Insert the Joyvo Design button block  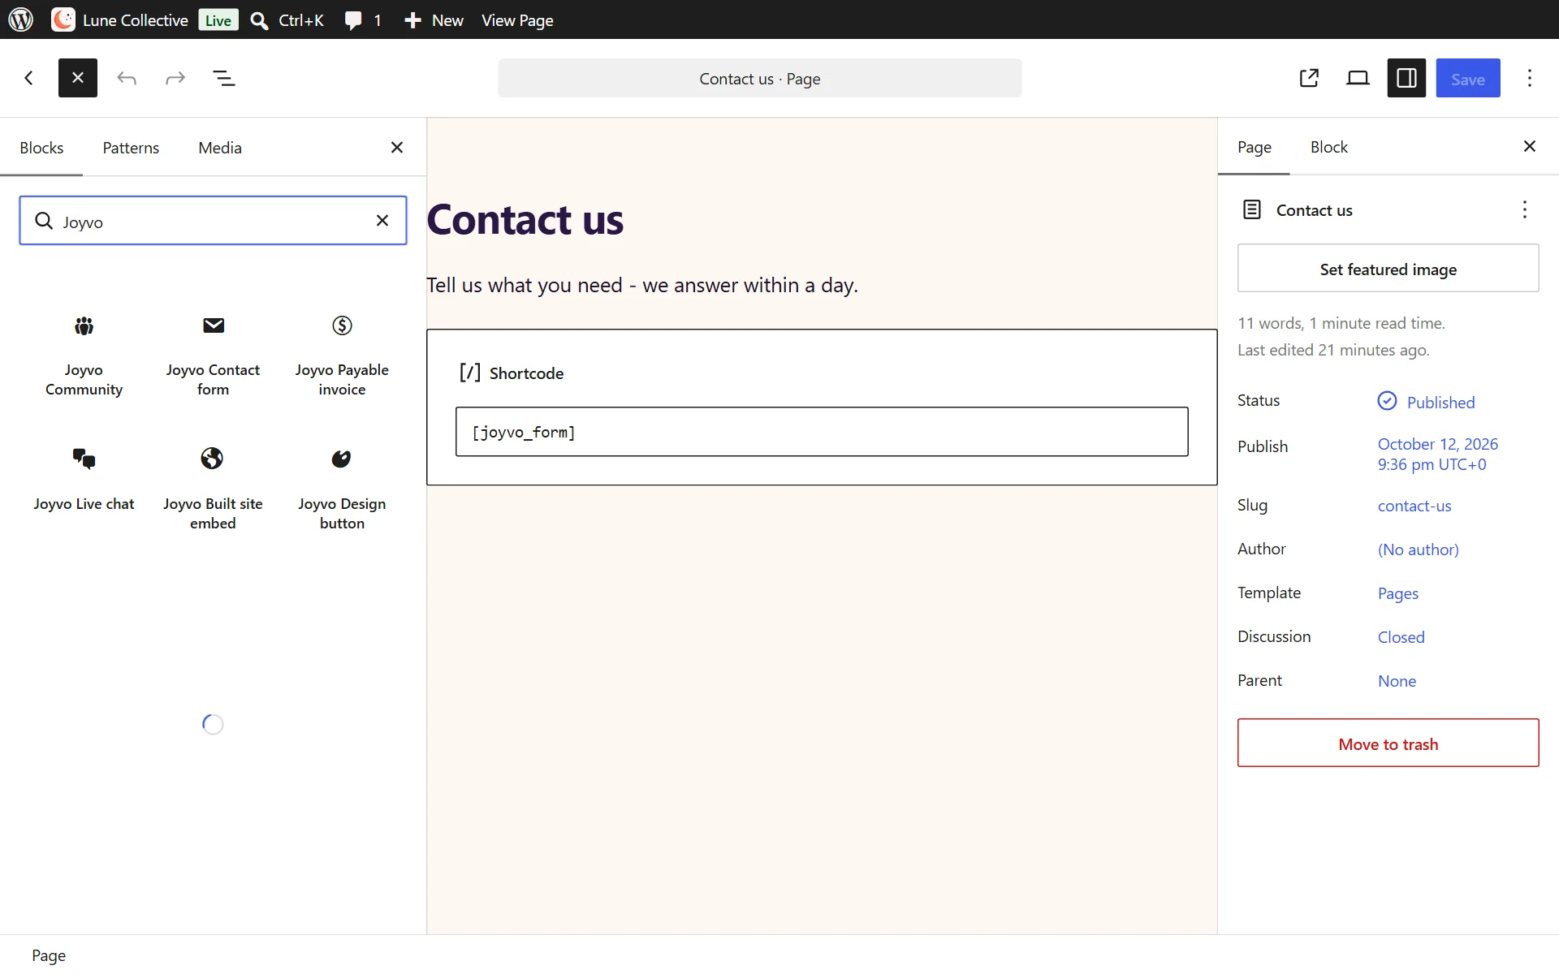pos(342,488)
